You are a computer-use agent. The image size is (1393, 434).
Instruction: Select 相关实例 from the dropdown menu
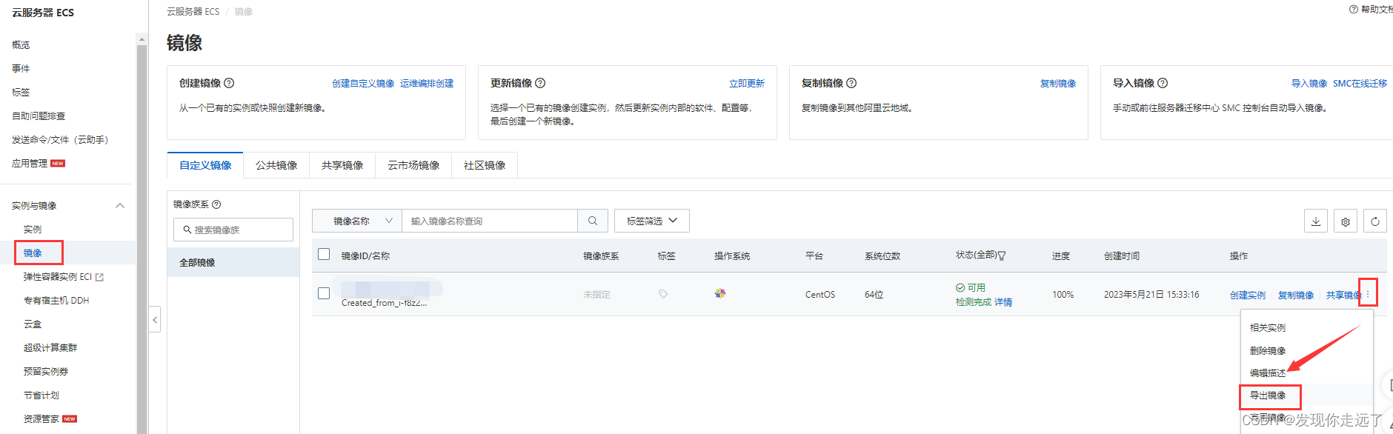tap(1268, 327)
